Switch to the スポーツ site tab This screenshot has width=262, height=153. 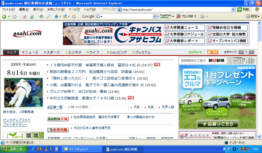[x=52, y=52]
